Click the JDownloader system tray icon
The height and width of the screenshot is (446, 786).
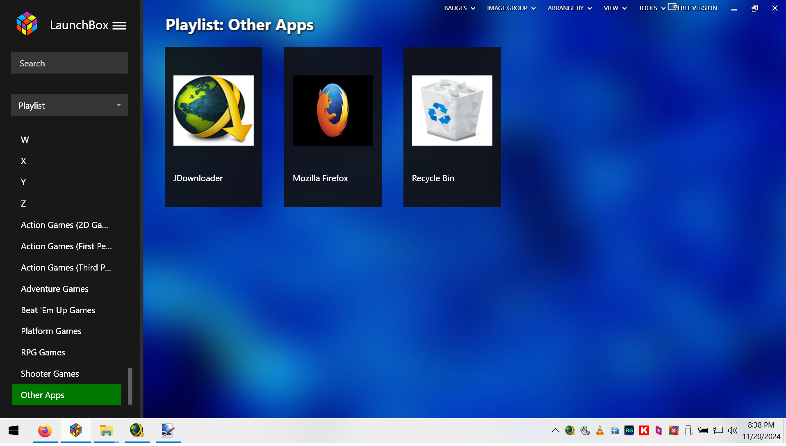point(570,431)
